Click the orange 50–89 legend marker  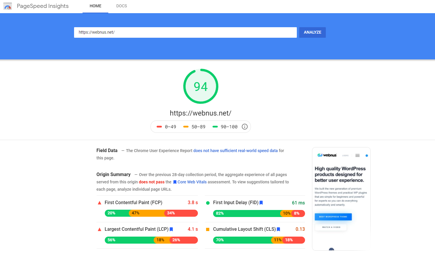(186, 127)
